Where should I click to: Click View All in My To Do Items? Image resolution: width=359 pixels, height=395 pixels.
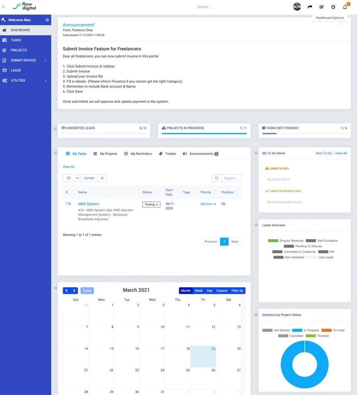point(341,153)
